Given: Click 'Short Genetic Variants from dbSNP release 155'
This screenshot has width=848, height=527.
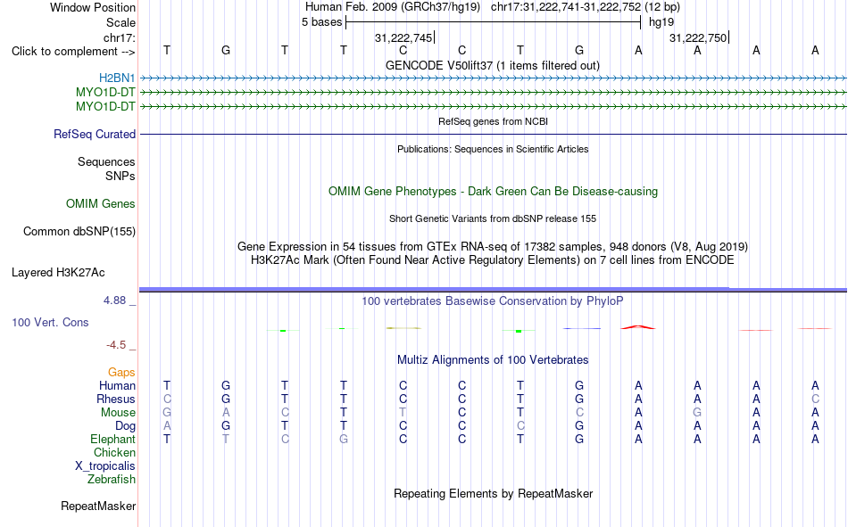Looking at the screenshot, I should click(493, 218).
